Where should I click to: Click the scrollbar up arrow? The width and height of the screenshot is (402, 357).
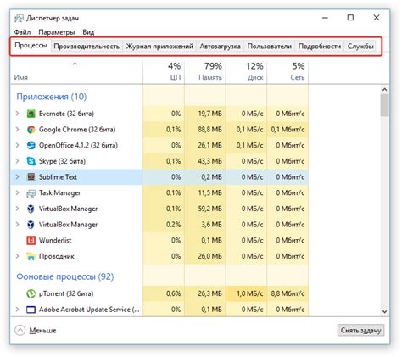click(384, 90)
